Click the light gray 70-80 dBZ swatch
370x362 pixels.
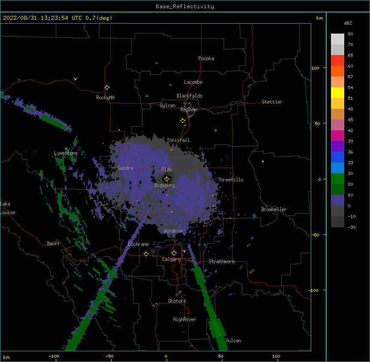coord(337,39)
